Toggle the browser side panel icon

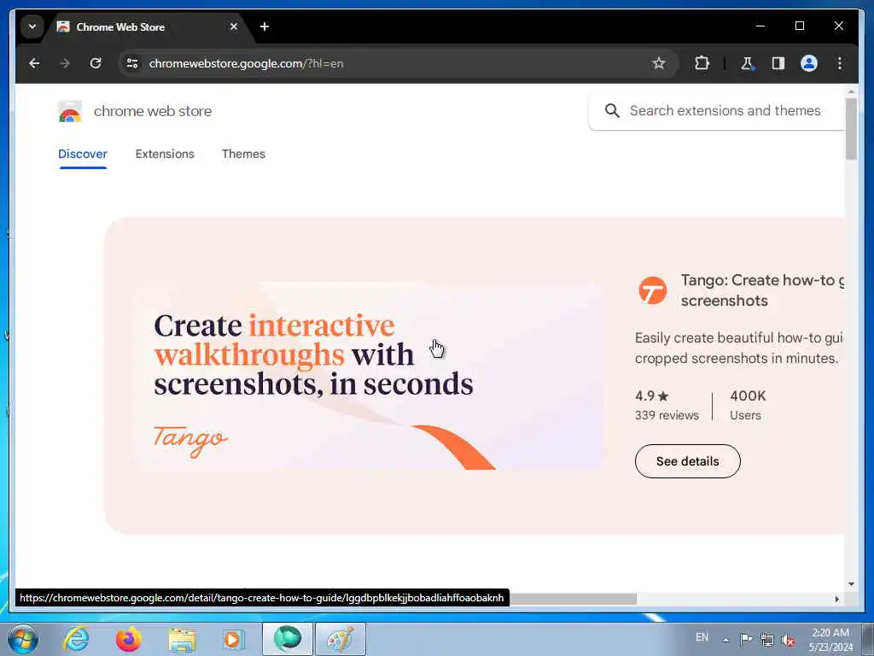(778, 63)
